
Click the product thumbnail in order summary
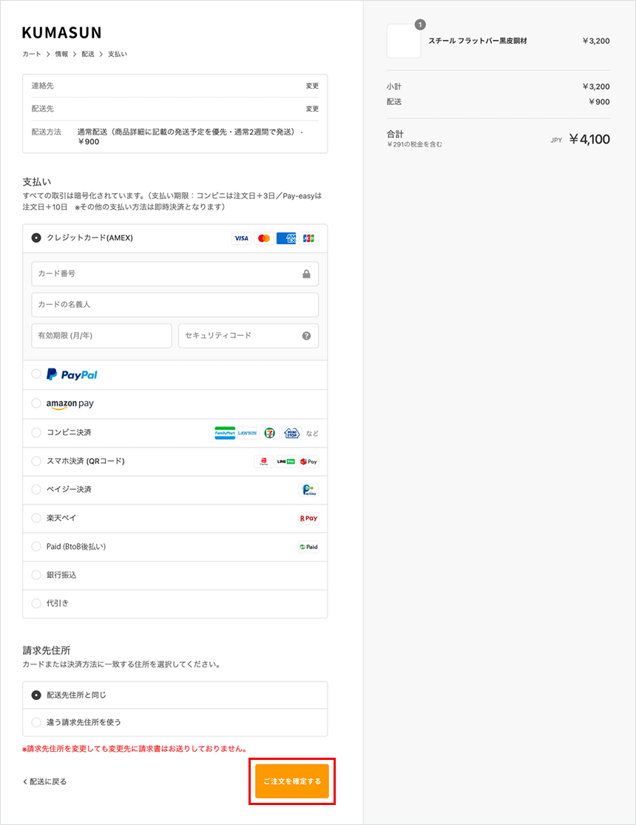(404, 41)
